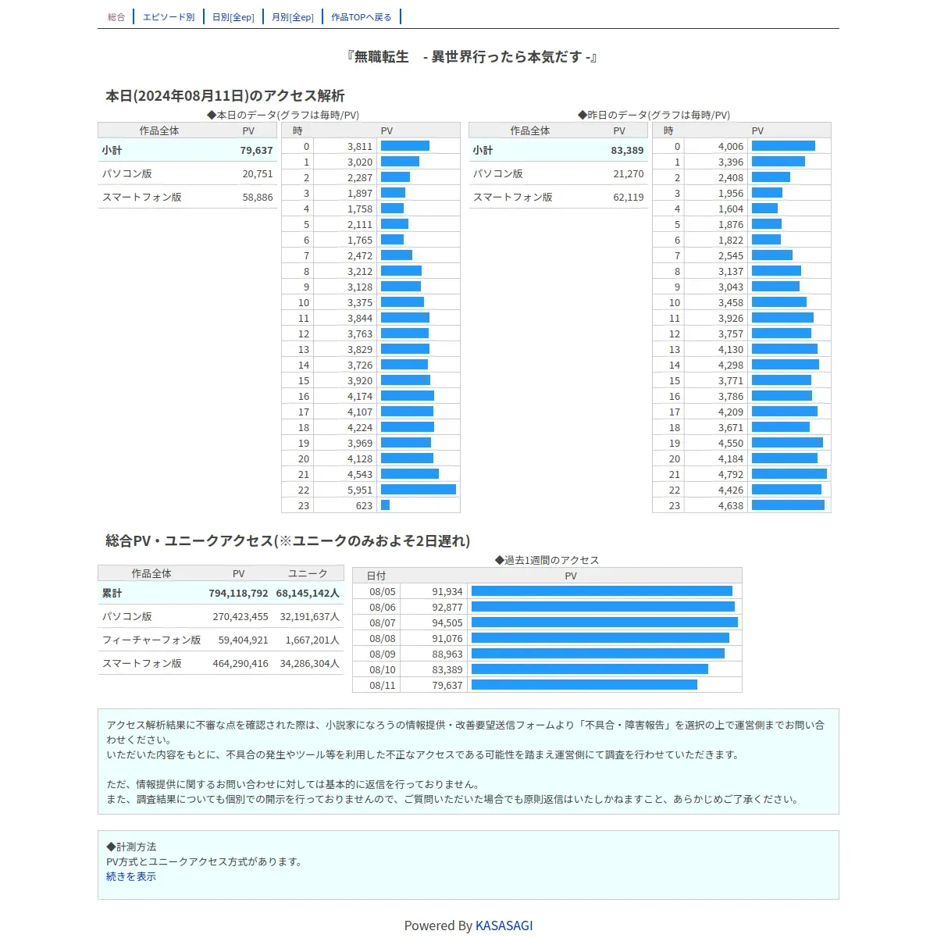This screenshot has width=937, height=938.
Task: Click ◆過去1週間のアクセス caption
Action: point(547,560)
